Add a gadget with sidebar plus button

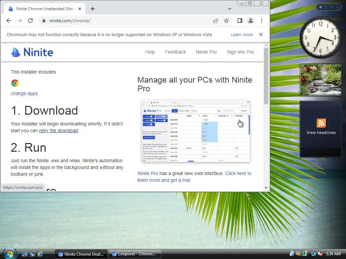(321, 7)
